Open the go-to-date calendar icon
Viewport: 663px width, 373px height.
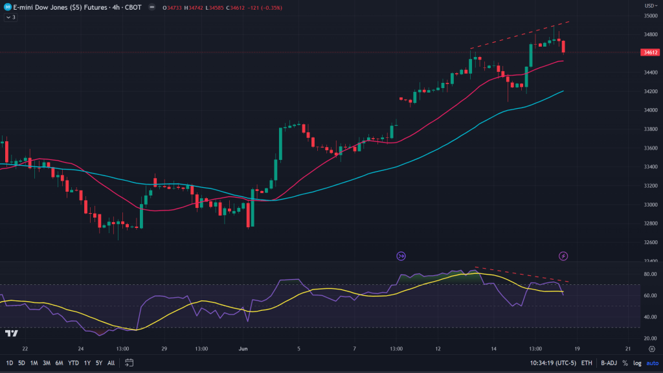129,363
